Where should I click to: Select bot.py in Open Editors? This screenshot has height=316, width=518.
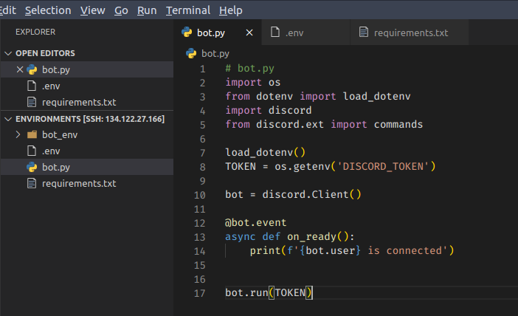tap(56, 69)
